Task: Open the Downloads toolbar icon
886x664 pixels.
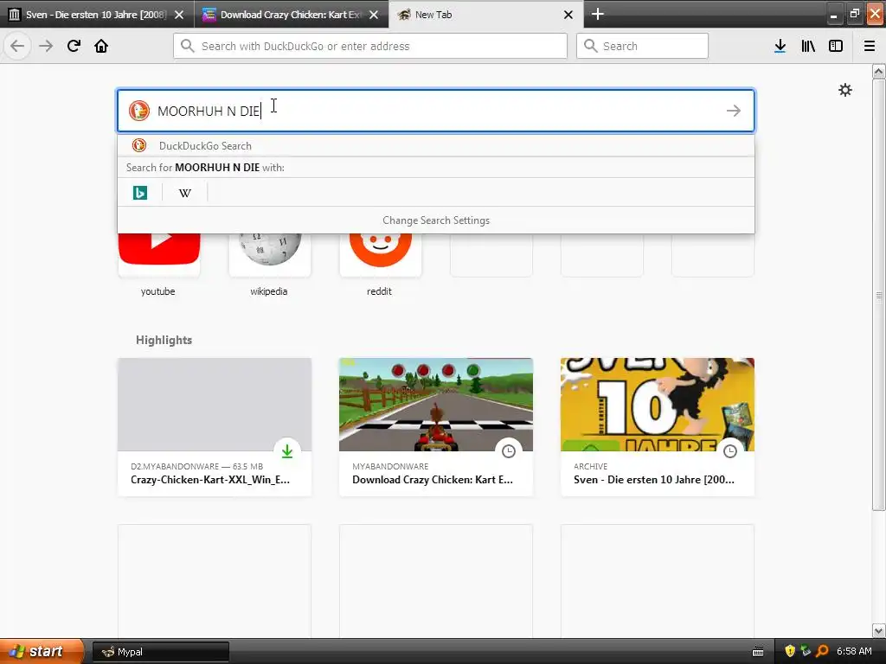Action: [x=780, y=46]
